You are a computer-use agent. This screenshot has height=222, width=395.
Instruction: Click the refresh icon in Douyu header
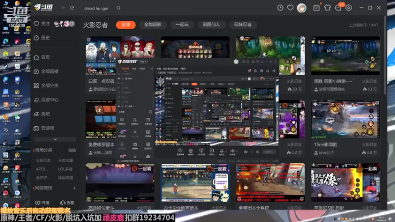[x=72, y=8]
